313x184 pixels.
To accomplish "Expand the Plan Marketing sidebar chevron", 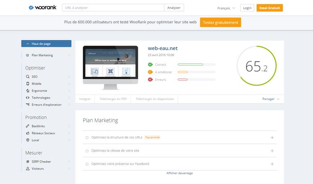I will click(69, 55).
